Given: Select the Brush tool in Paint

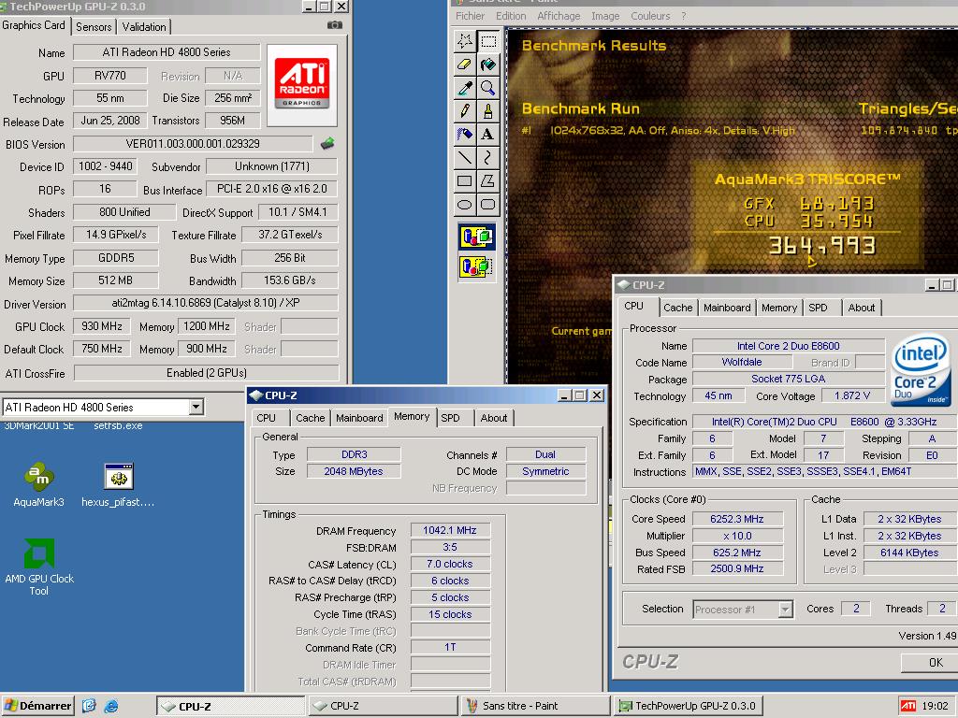Looking at the screenshot, I should [x=488, y=110].
